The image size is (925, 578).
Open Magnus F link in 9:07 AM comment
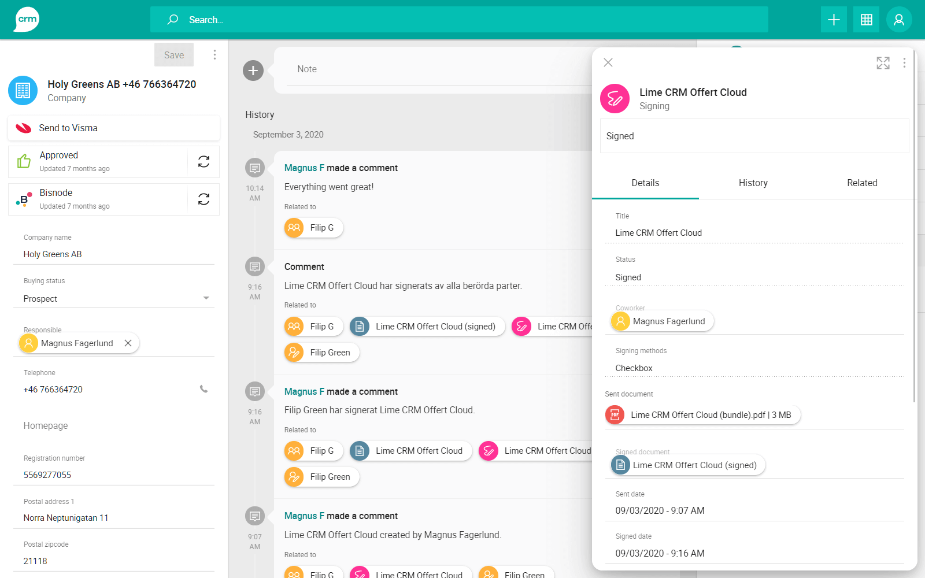[304, 516]
